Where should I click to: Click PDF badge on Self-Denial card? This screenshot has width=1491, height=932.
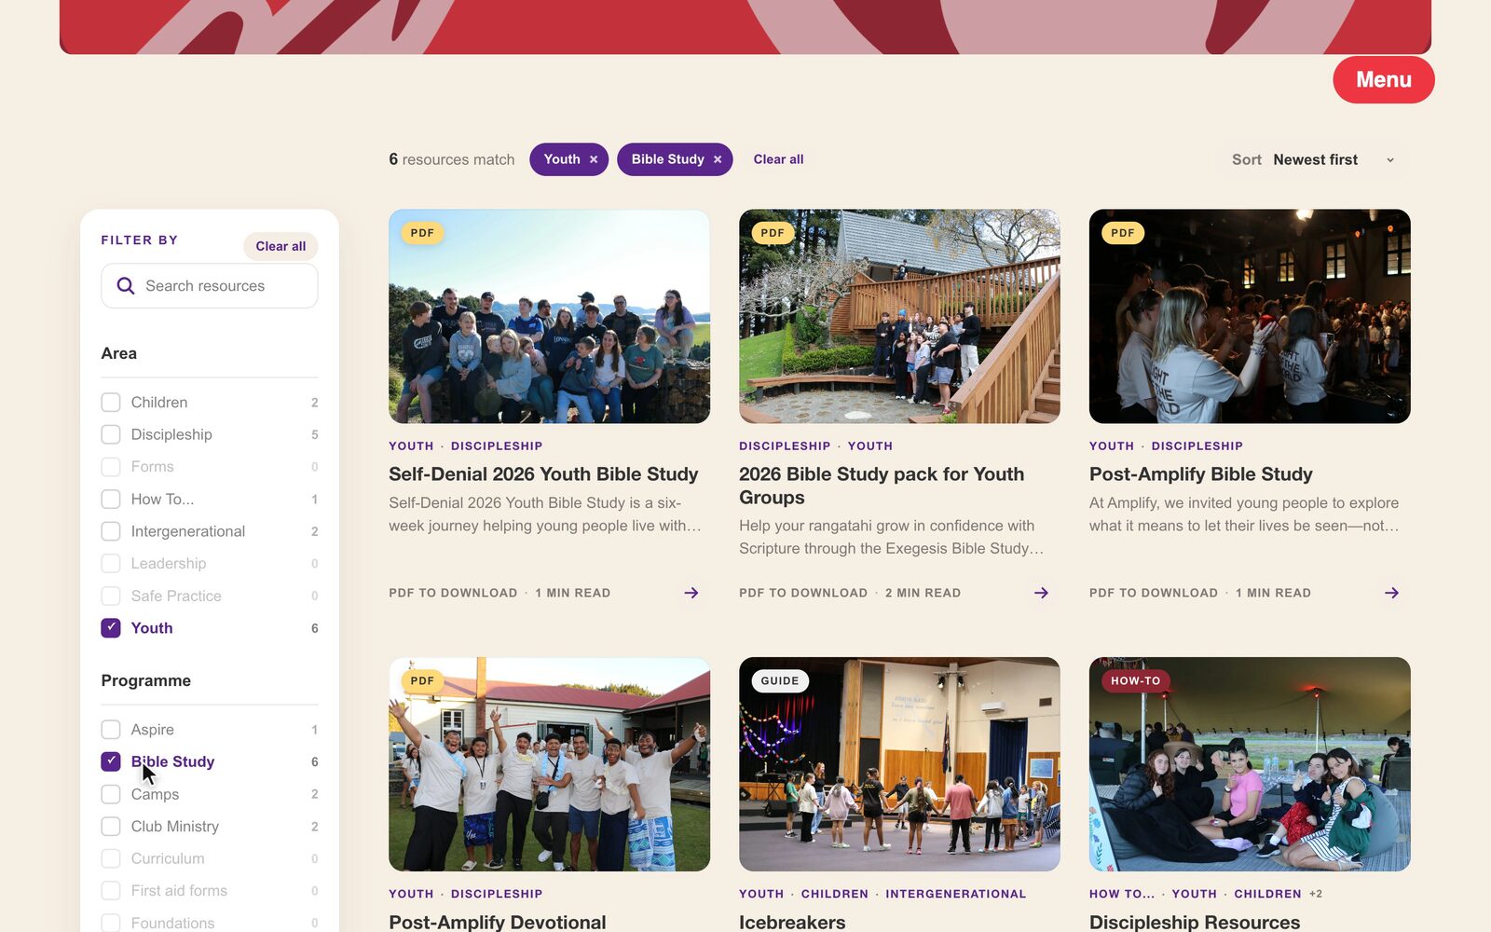422,233
